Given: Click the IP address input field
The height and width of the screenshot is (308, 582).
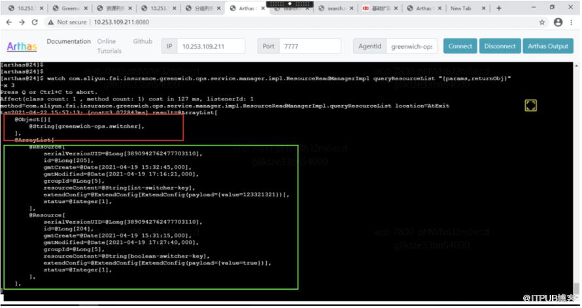Looking at the screenshot, I should (211, 46).
